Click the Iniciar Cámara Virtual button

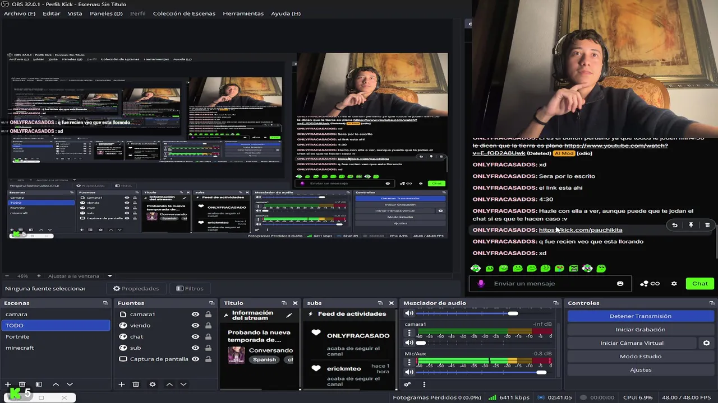632,343
